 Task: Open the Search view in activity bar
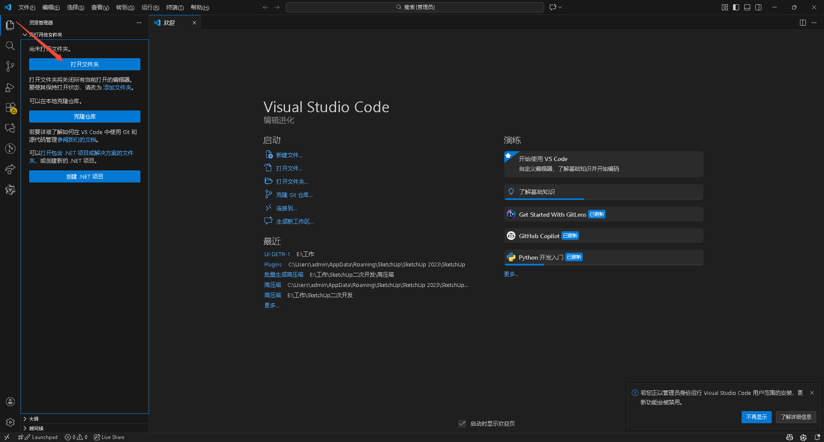[x=10, y=46]
